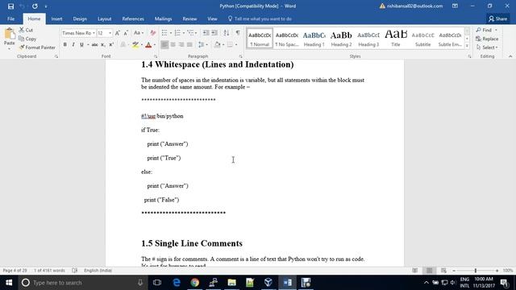Apply the Heading 1 style
The height and width of the screenshot is (290, 516).
314,39
